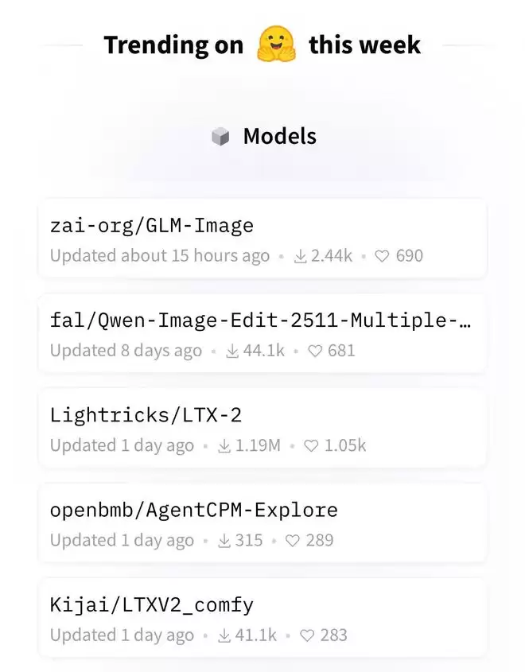Click the download icon on zai-org/GLM-Image
The width and height of the screenshot is (525, 672).
[x=301, y=256]
